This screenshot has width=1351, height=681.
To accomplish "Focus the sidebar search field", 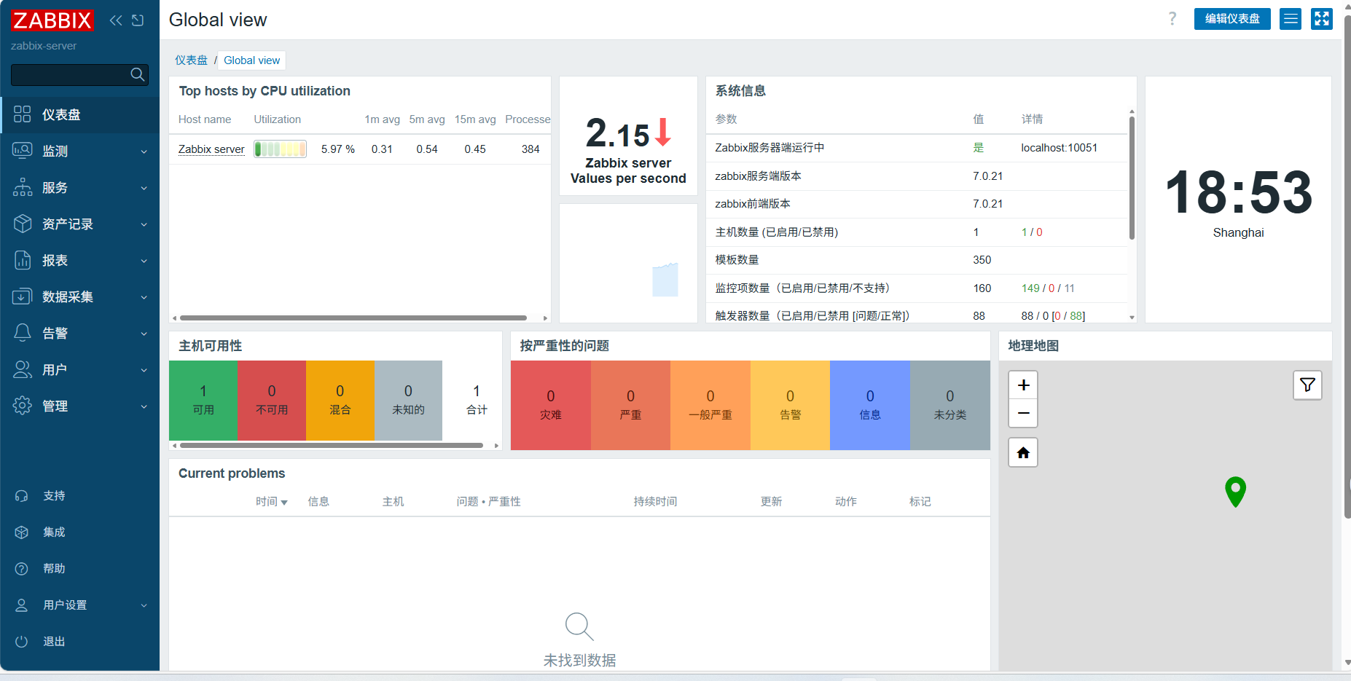I will [79, 74].
